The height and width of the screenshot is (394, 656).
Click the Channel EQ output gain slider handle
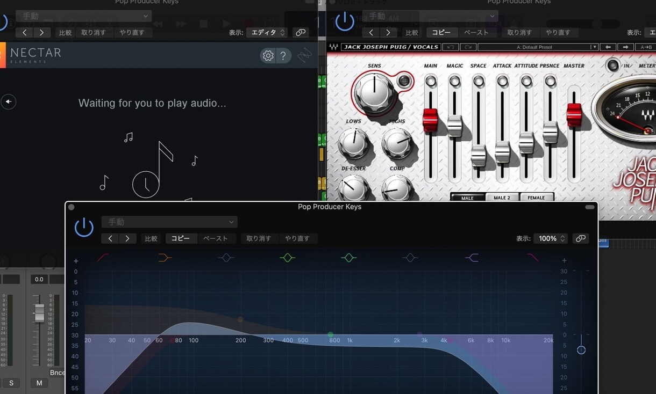[581, 350]
